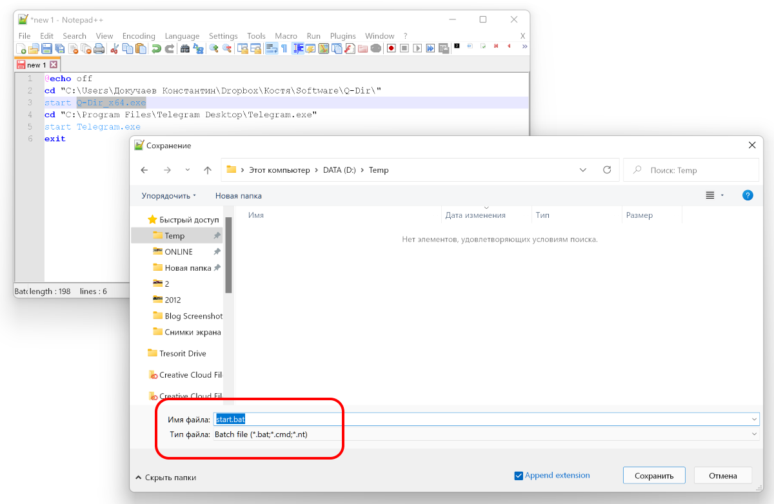Expand the file name history dropdown arrow
Image resolution: width=774 pixels, height=504 pixels.
[755, 420]
